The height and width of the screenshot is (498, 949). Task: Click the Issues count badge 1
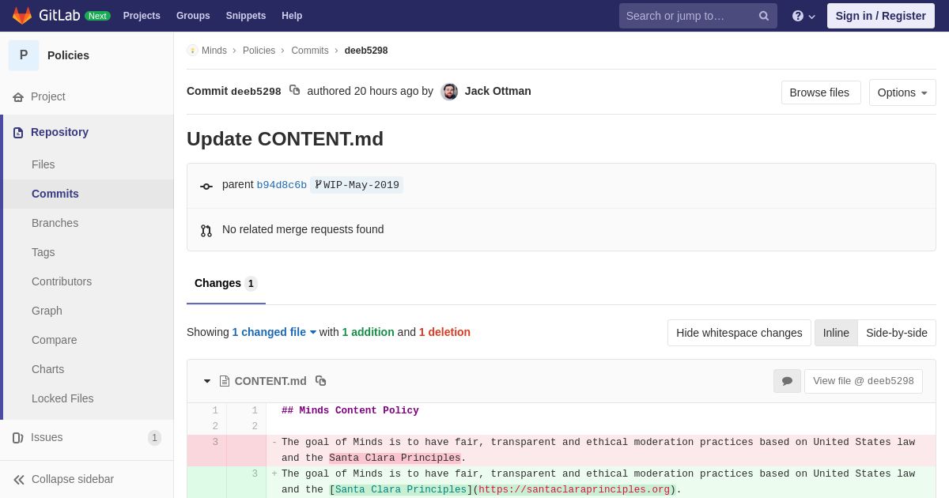[154, 438]
